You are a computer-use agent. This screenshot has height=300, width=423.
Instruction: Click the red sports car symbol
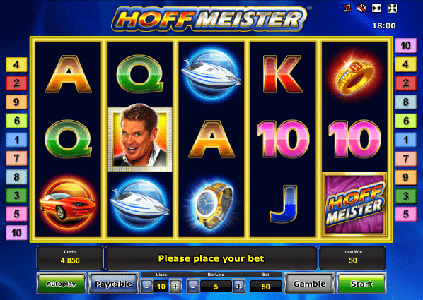point(68,203)
